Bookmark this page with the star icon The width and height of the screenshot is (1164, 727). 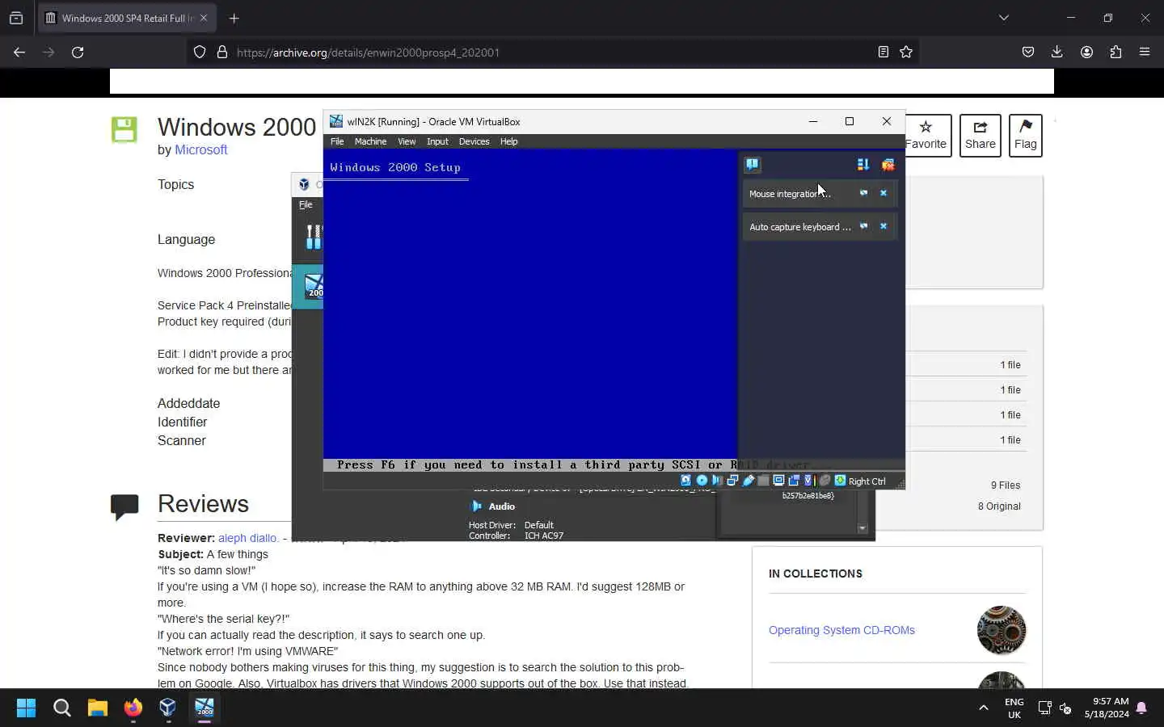(906, 52)
